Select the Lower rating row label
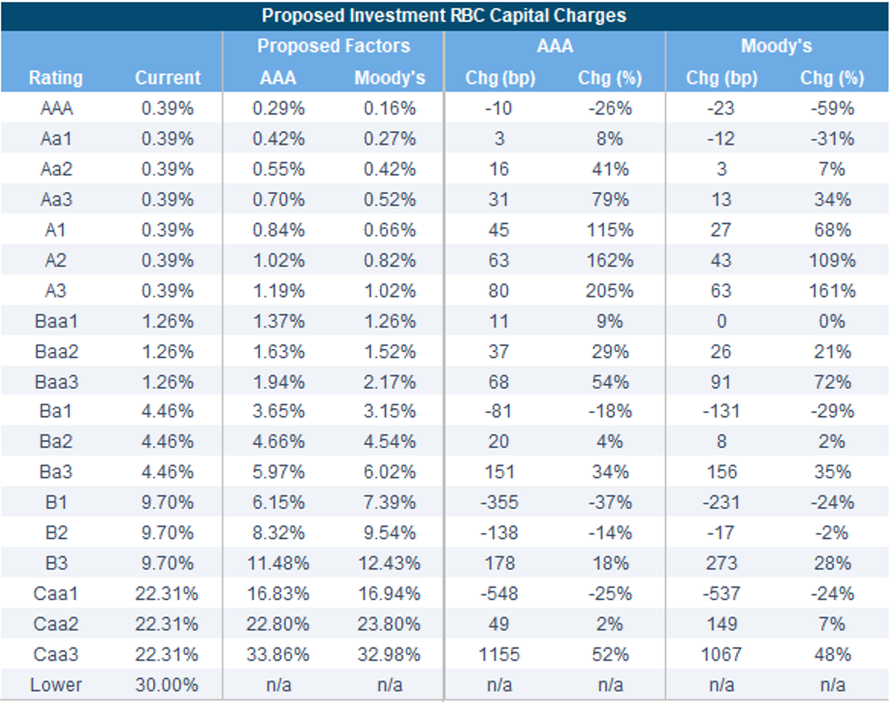This screenshot has width=893, height=703. [x=55, y=685]
